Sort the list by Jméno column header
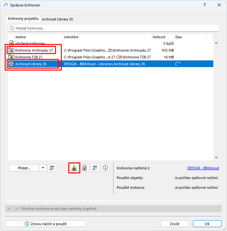This screenshot has height=231, width=227. coord(39,37)
